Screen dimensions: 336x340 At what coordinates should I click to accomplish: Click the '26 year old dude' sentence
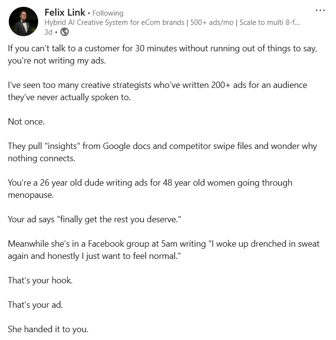(x=150, y=183)
